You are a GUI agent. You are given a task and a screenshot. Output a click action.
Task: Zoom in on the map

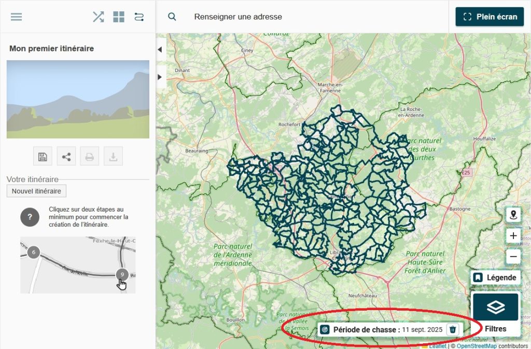513,236
